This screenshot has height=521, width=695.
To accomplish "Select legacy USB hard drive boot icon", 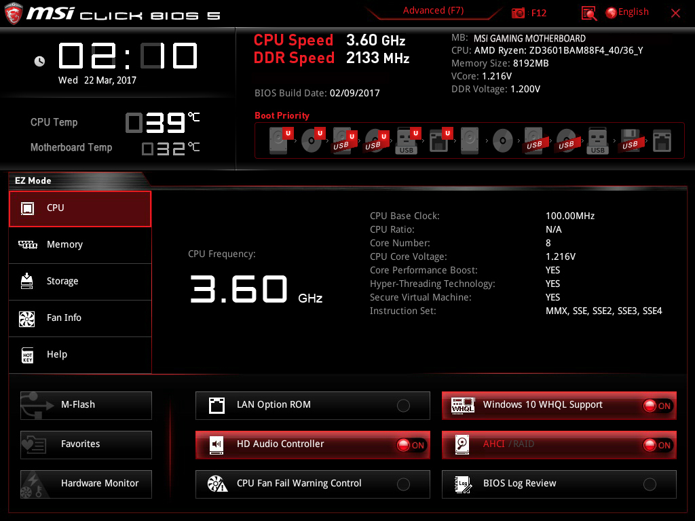I will pos(535,140).
